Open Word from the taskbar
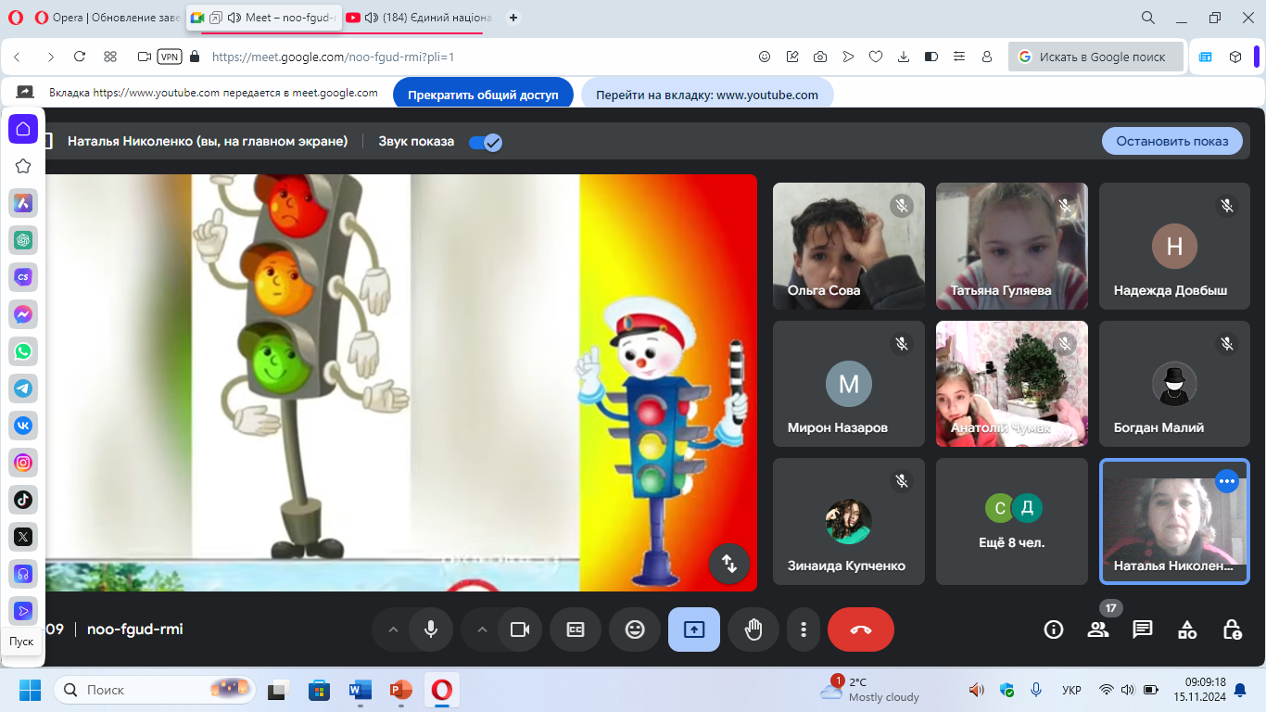Viewport: 1266px width, 712px height. click(x=360, y=690)
